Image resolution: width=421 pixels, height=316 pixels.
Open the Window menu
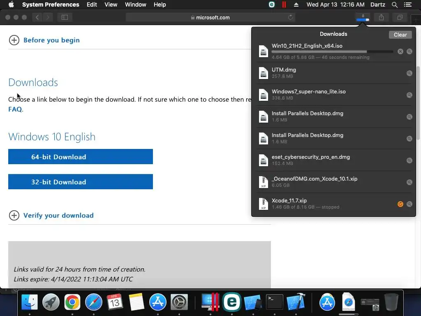[x=136, y=5]
